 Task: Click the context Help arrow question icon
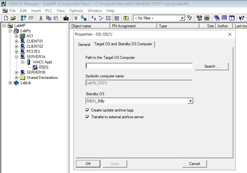242,18
